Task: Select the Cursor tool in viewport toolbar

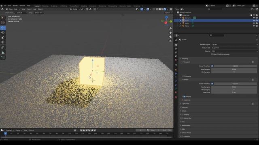Action: pos(3,23)
